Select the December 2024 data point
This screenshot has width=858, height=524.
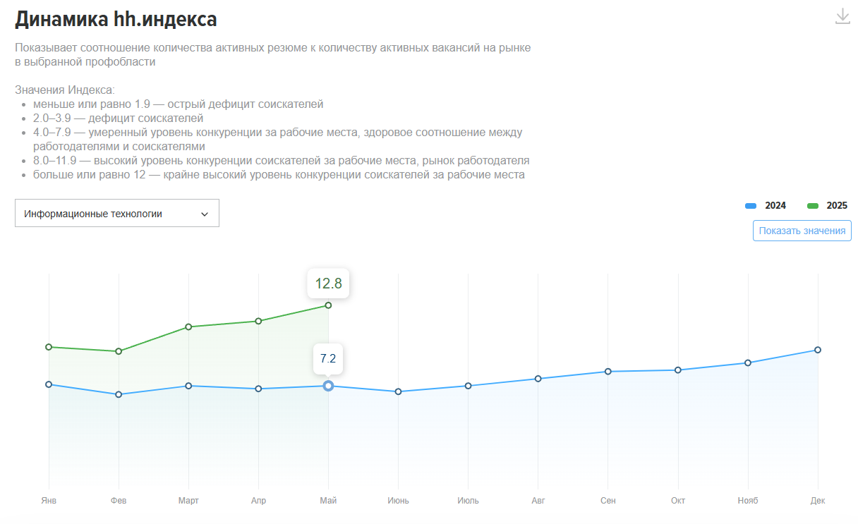coord(818,350)
